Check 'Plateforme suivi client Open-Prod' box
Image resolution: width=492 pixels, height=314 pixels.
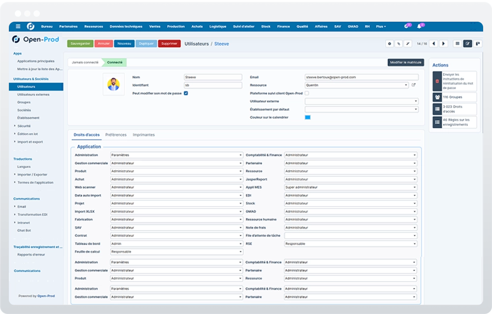tap(307, 93)
